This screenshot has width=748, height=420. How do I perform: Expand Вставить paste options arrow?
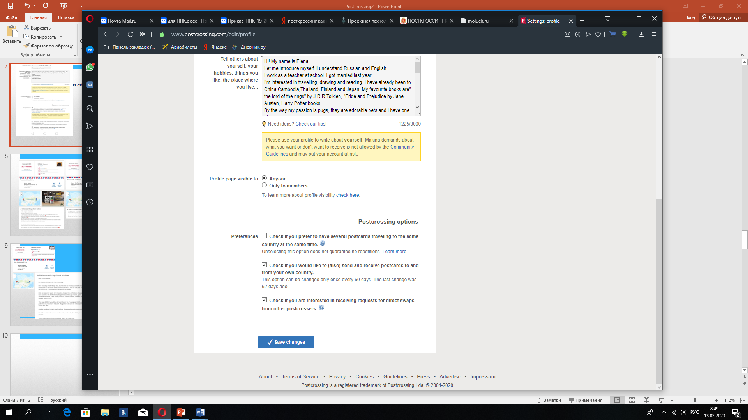click(12, 47)
